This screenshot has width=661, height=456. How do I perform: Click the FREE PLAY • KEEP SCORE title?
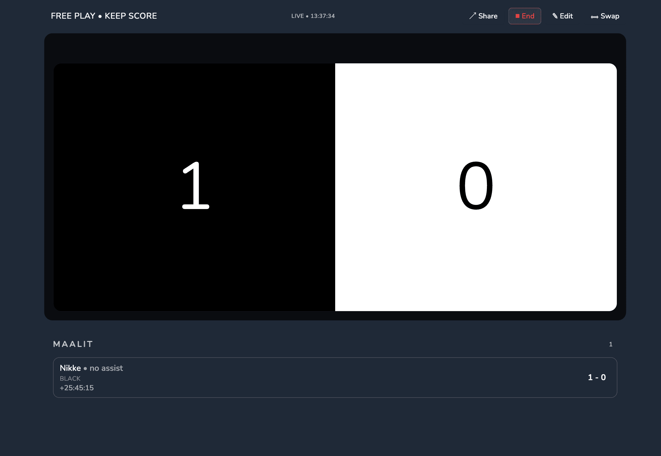(x=104, y=16)
